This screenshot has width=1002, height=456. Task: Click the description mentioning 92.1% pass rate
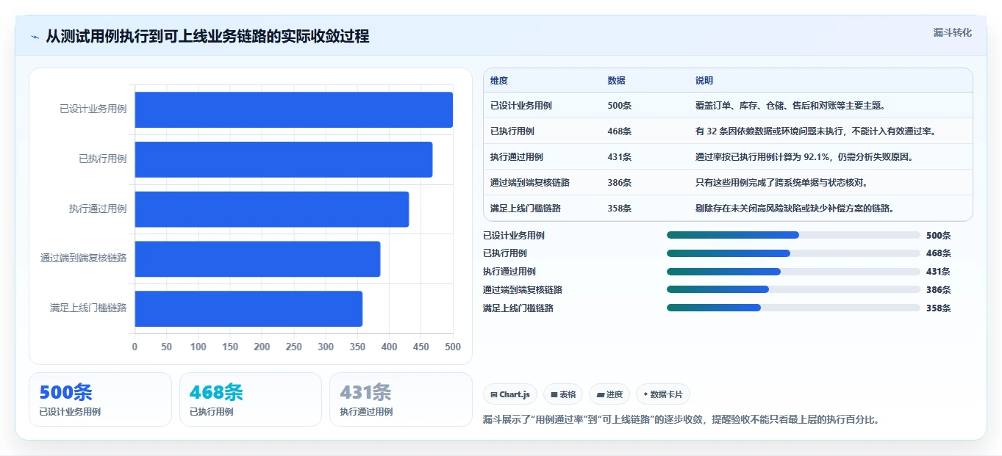point(804,157)
